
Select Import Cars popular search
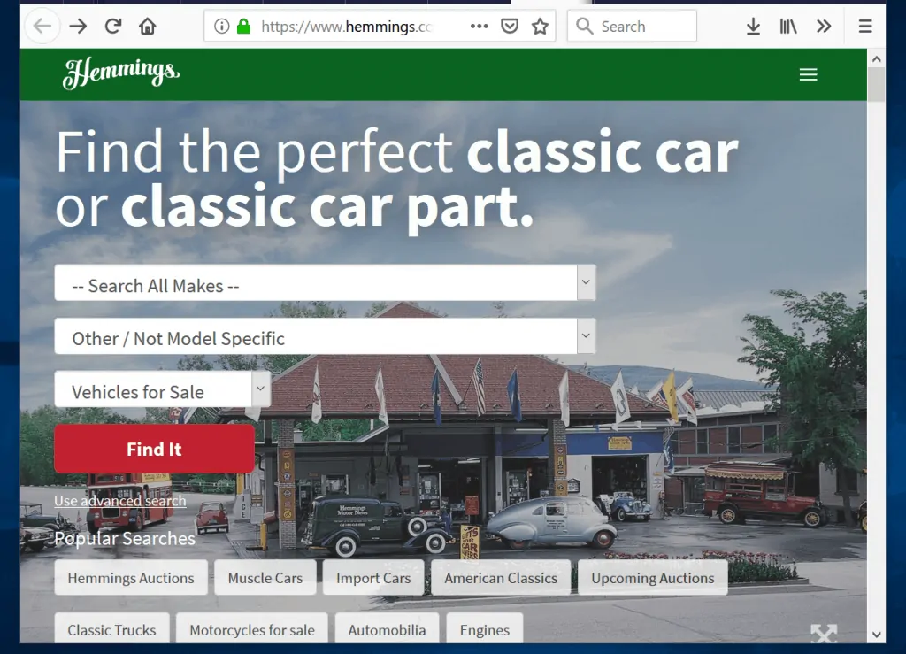[x=373, y=578]
